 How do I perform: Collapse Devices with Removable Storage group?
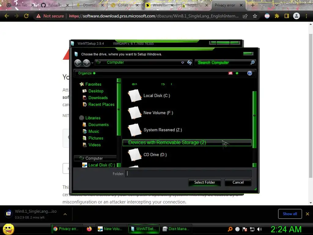[125, 142]
